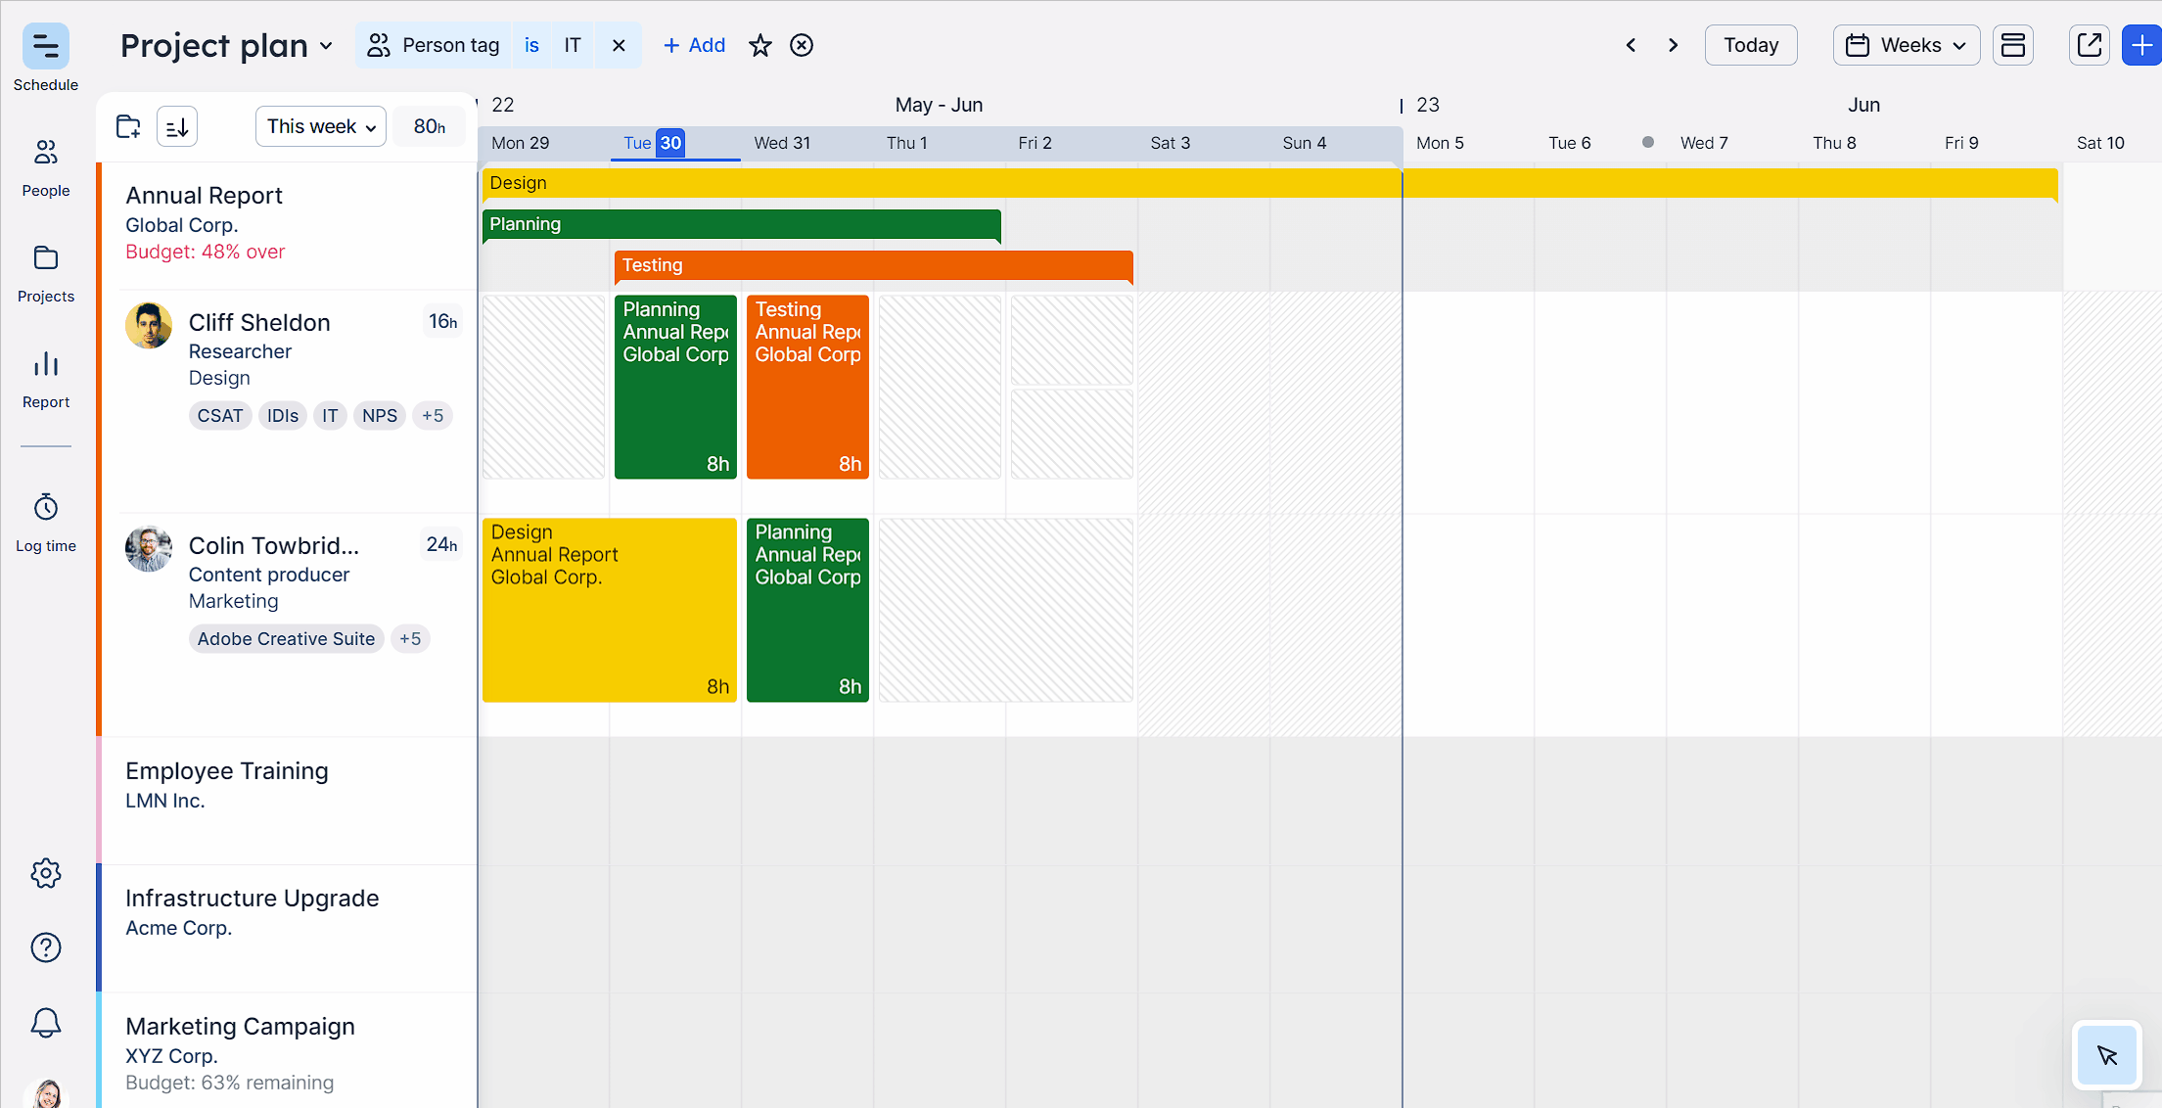Image resolution: width=2162 pixels, height=1108 pixels.
Task: Open the Weeks zoom dropdown
Action: (1906, 45)
